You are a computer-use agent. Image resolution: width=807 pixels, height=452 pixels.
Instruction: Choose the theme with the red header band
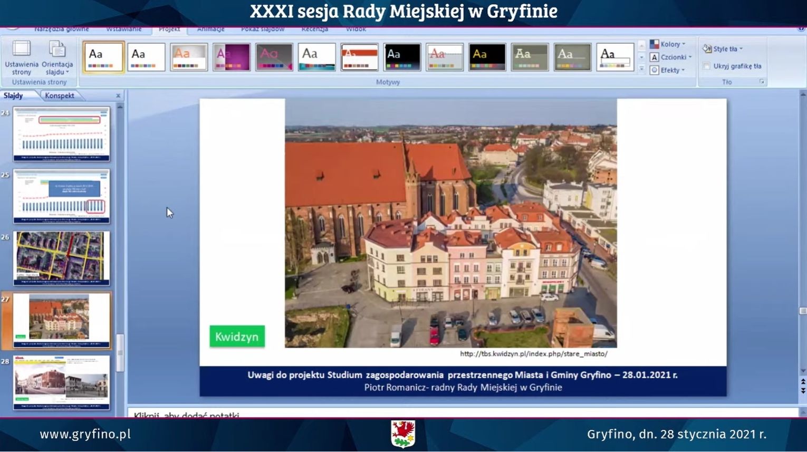point(359,57)
